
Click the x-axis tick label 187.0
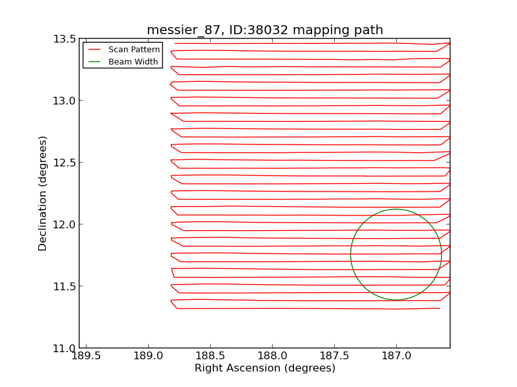point(396,356)
